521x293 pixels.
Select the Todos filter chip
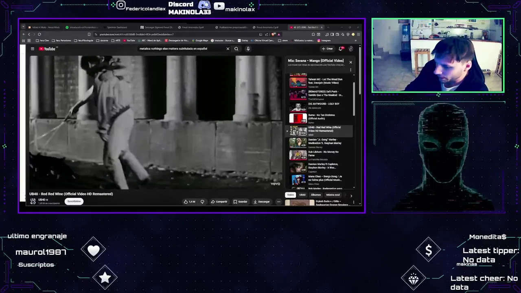coord(290,195)
